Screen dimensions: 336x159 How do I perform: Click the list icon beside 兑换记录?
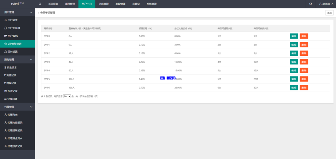tap(6, 99)
